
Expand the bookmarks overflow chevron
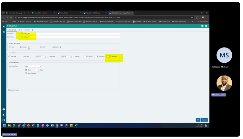pyautogui.click(x=197, y=21)
